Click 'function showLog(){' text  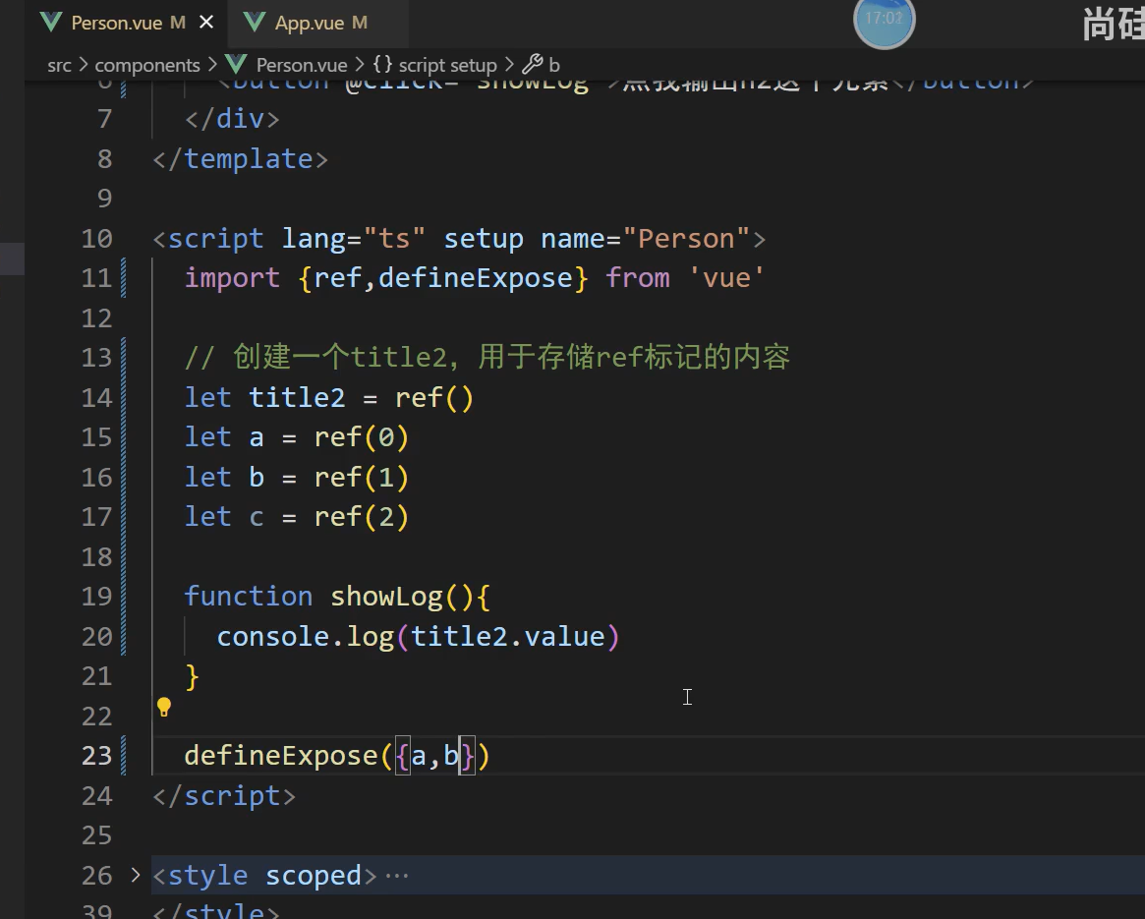click(337, 597)
